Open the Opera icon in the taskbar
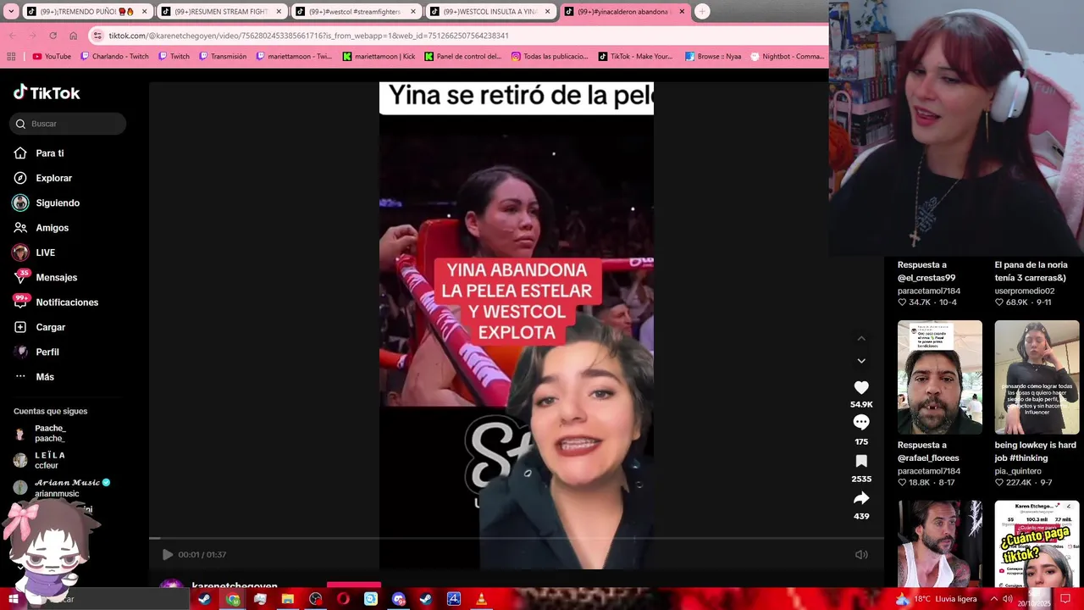This screenshot has height=610, width=1084. (343, 599)
